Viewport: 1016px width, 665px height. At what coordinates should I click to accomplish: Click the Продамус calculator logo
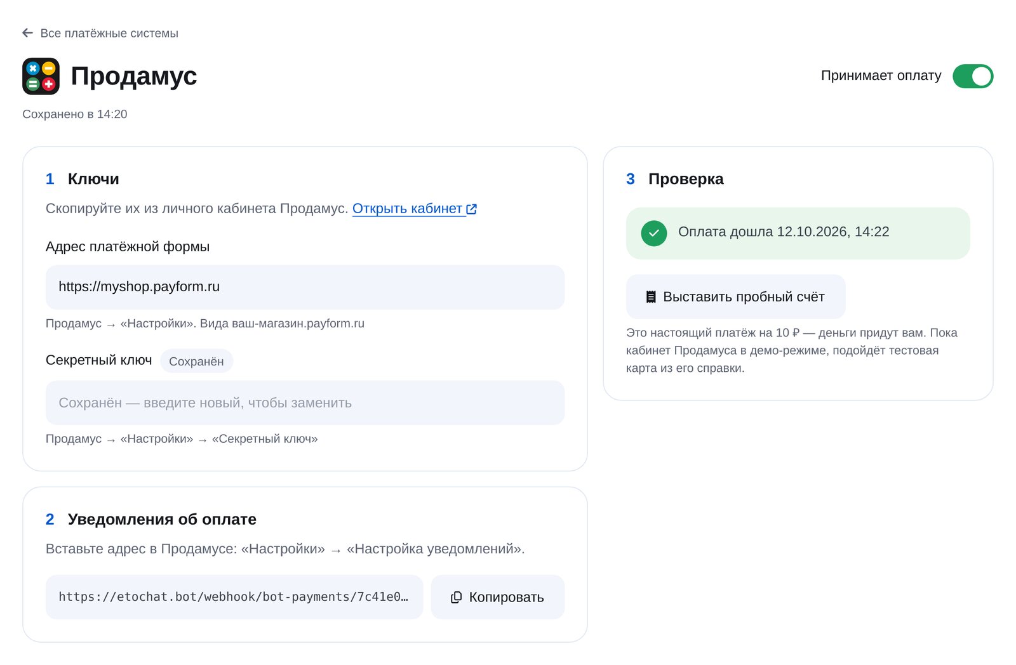pos(41,76)
